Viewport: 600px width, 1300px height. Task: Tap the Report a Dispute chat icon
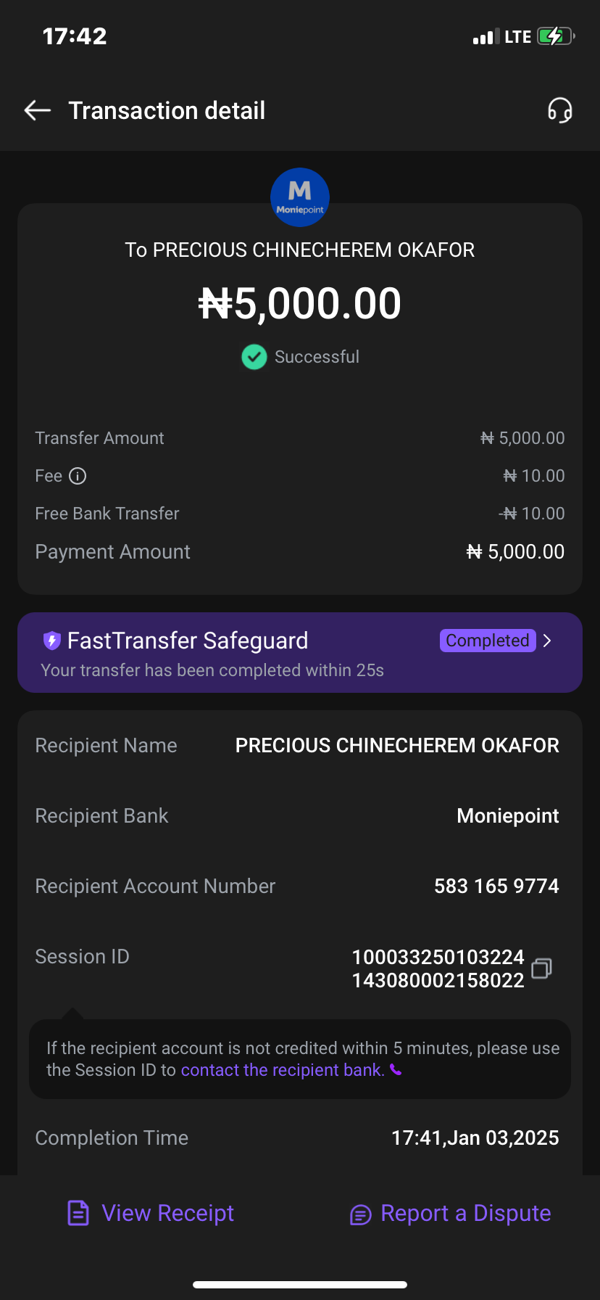(360, 1214)
